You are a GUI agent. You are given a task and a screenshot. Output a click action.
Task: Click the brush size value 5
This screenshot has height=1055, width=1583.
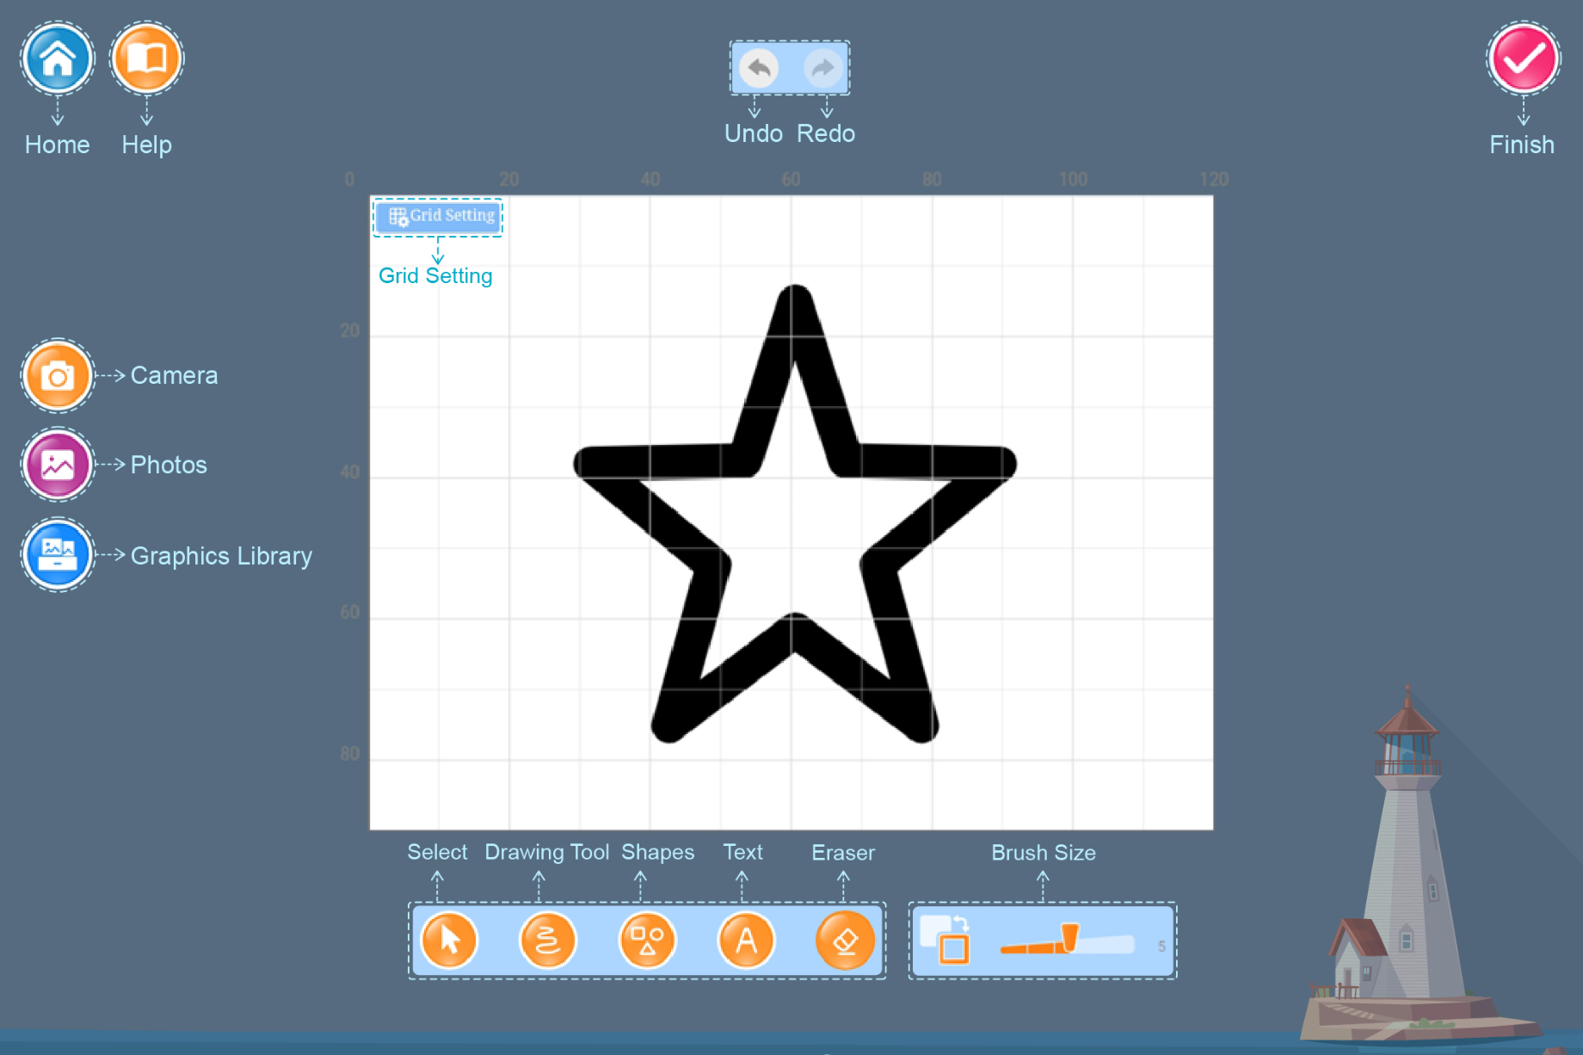(x=1161, y=946)
